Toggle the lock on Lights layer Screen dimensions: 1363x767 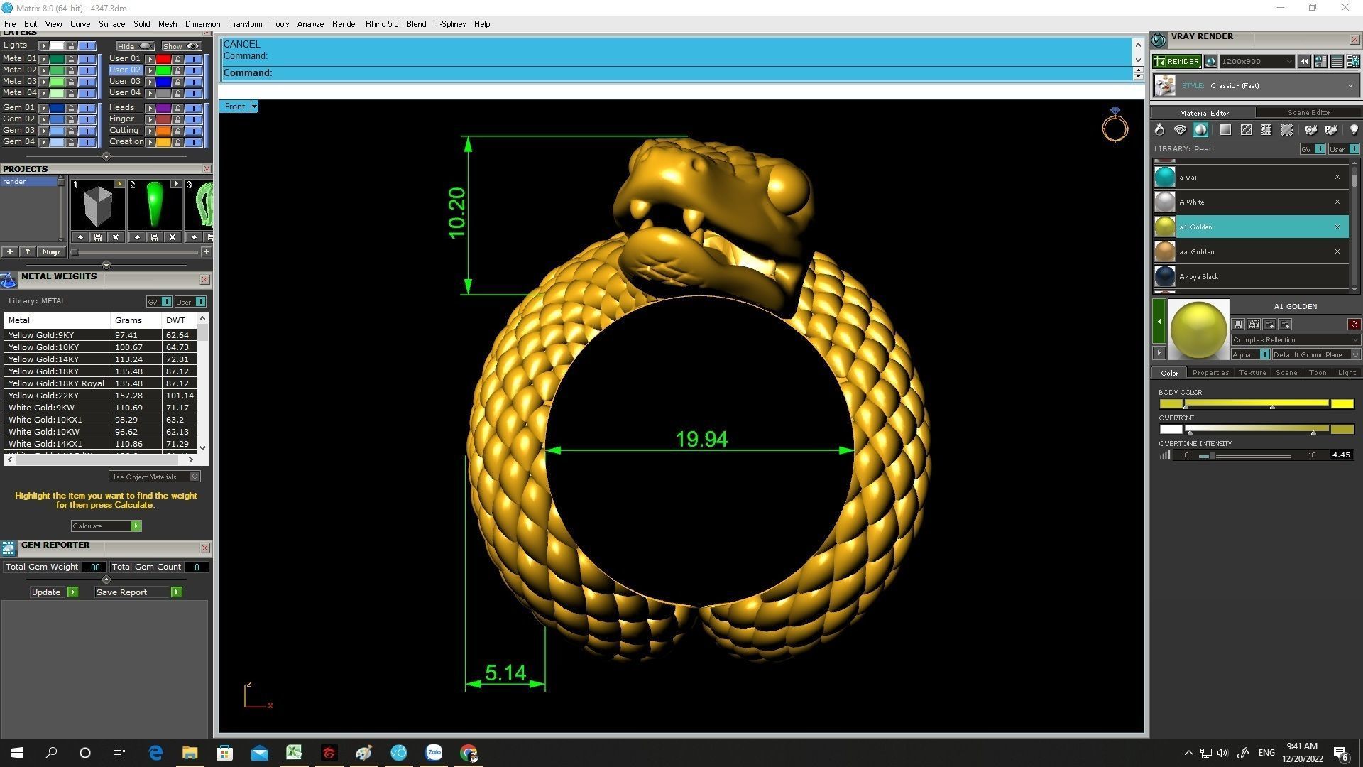(71, 45)
